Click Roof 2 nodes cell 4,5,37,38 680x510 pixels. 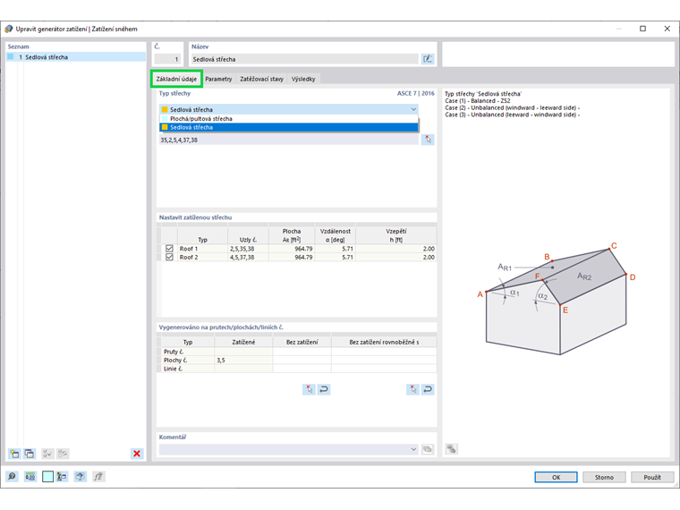click(248, 257)
